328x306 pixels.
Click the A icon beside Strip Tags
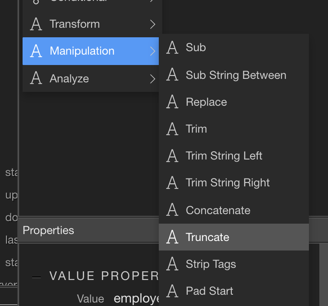tap(172, 264)
